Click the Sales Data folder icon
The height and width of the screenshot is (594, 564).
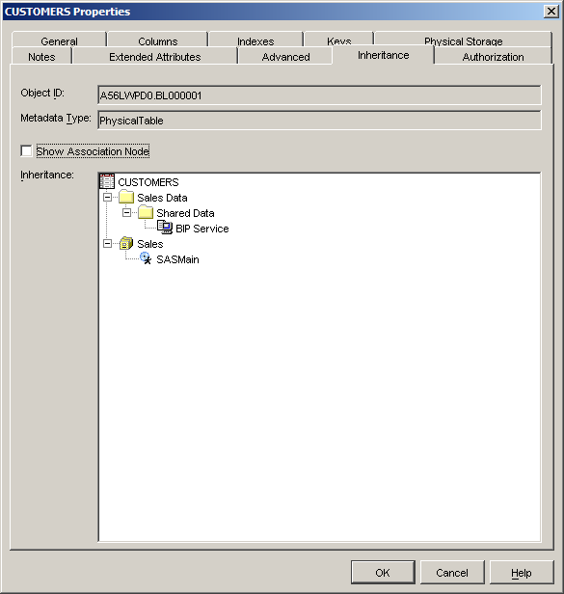[x=126, y=197]
